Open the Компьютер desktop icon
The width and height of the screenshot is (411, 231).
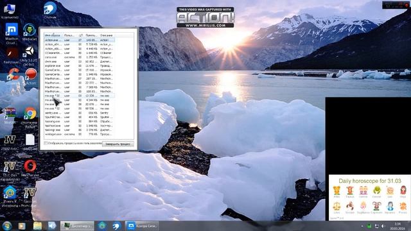click(x=10, y=10)
